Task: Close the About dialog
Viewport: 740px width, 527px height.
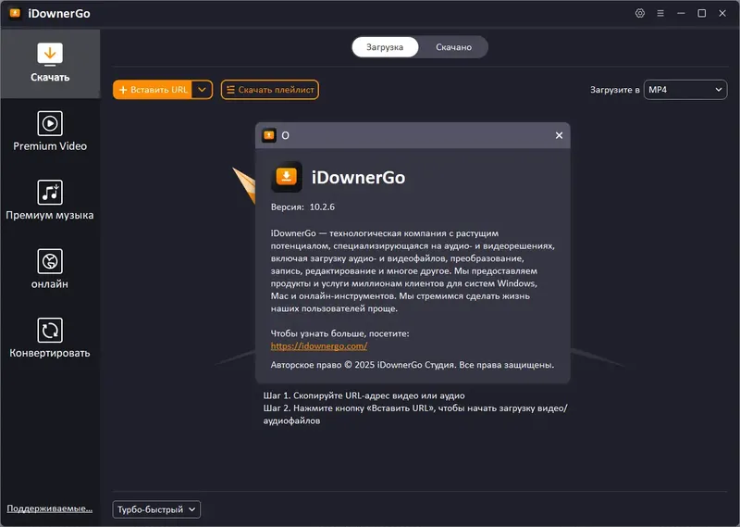Action: click(x=559, y=135)
